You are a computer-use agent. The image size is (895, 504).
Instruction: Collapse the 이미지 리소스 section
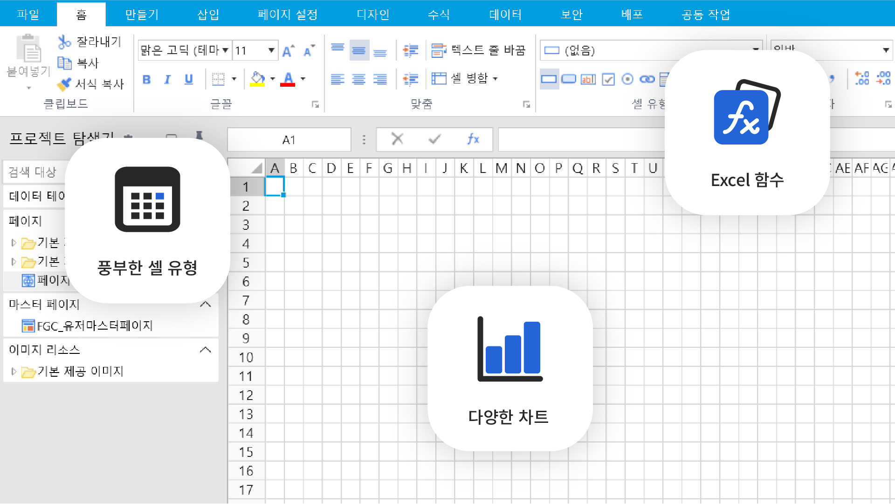[x=206, y=350]
